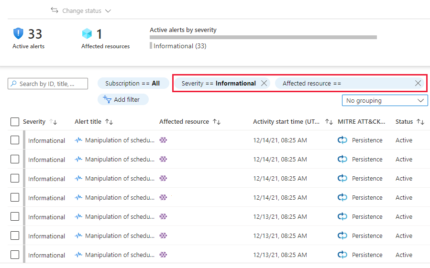Open the Change status dropdown
Image resolution: width=430 pixels, height=268 pixels.
coord(81,11)
